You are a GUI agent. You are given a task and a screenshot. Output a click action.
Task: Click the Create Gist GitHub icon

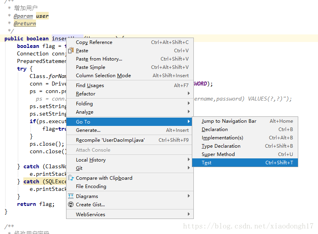tap(71, 204)
